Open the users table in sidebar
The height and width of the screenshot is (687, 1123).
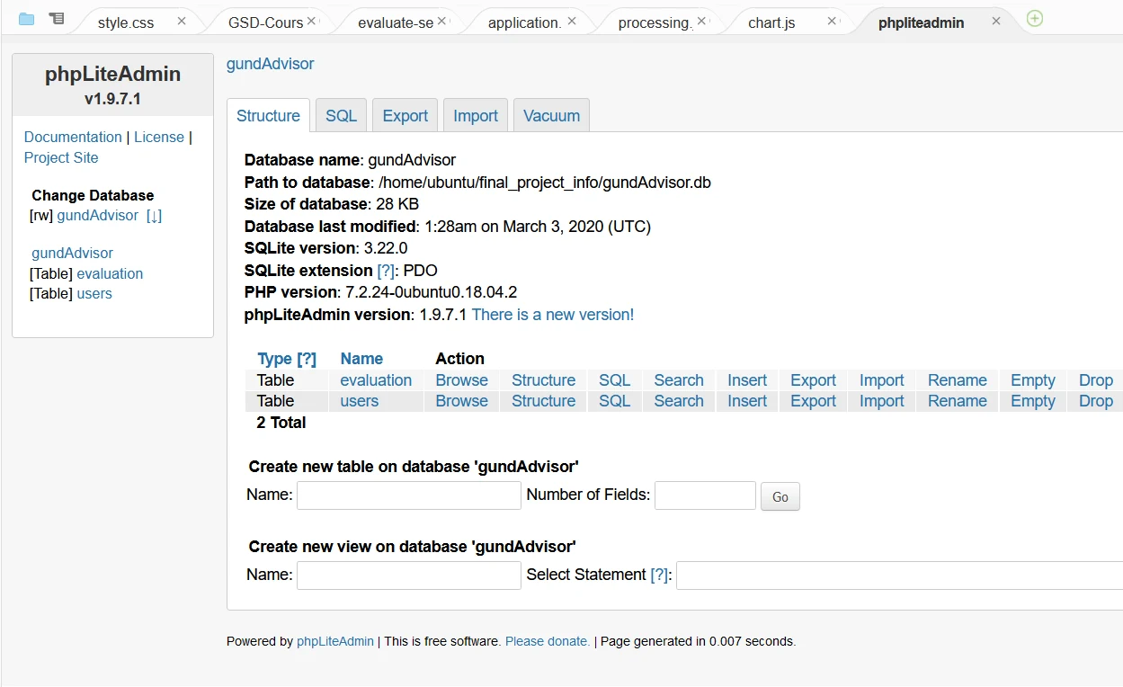point(94,294)
